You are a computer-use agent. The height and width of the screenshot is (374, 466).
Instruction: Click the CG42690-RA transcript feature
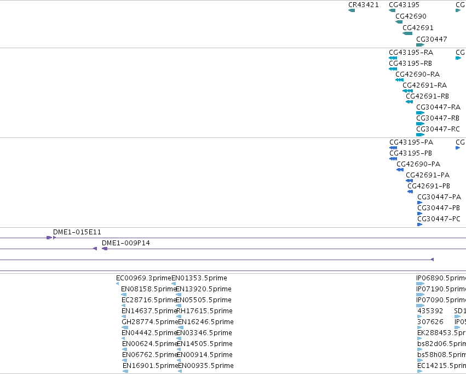pos(399,80)
